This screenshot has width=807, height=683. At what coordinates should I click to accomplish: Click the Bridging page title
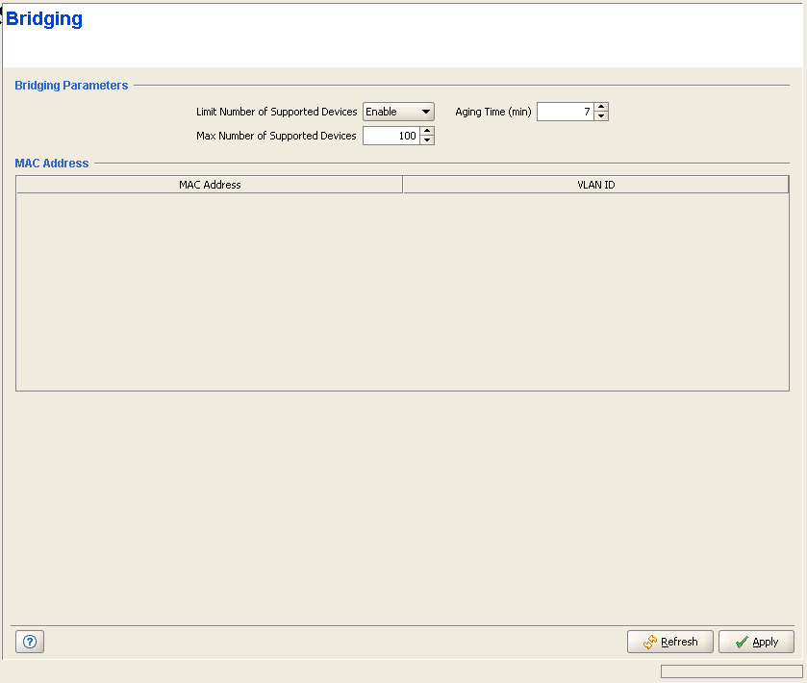pyautogui.click(x=44, y=19)
